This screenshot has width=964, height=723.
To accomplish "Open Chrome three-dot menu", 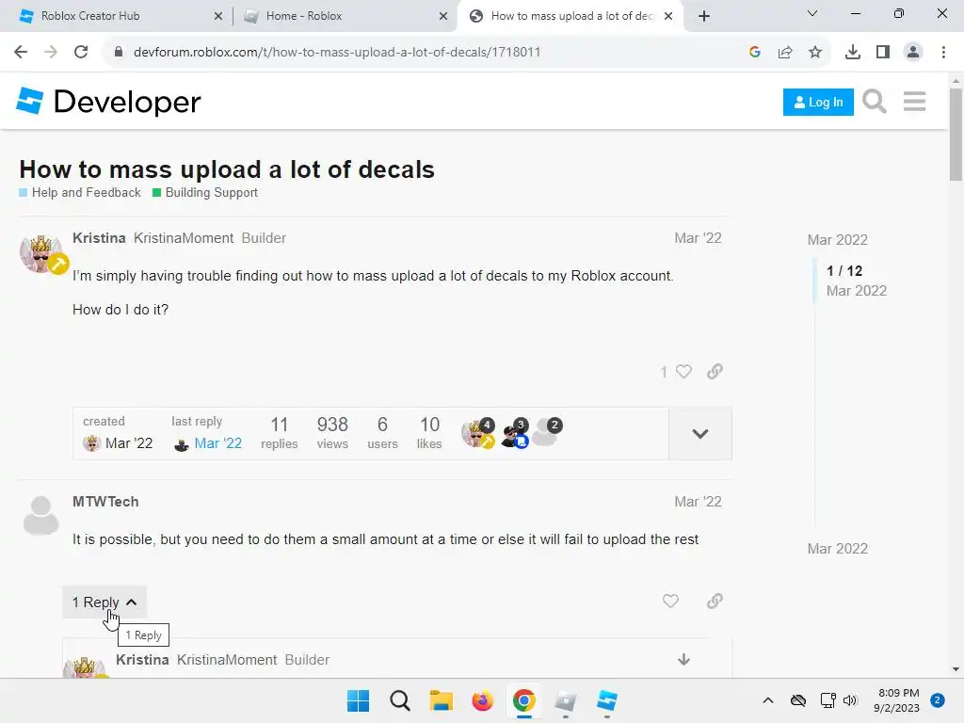I will (x=943, y=52).
